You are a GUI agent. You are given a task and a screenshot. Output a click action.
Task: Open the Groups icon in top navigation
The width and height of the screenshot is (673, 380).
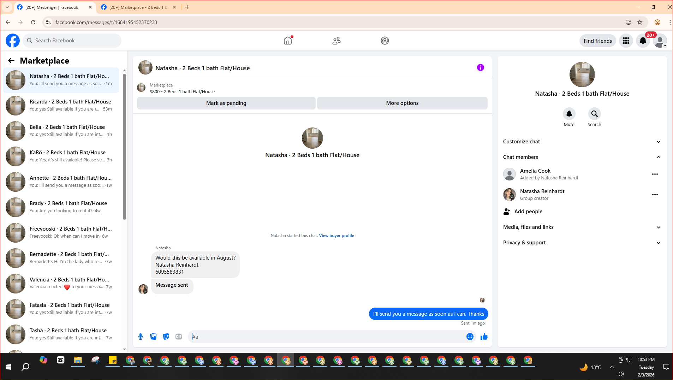(x=385, y=41)
